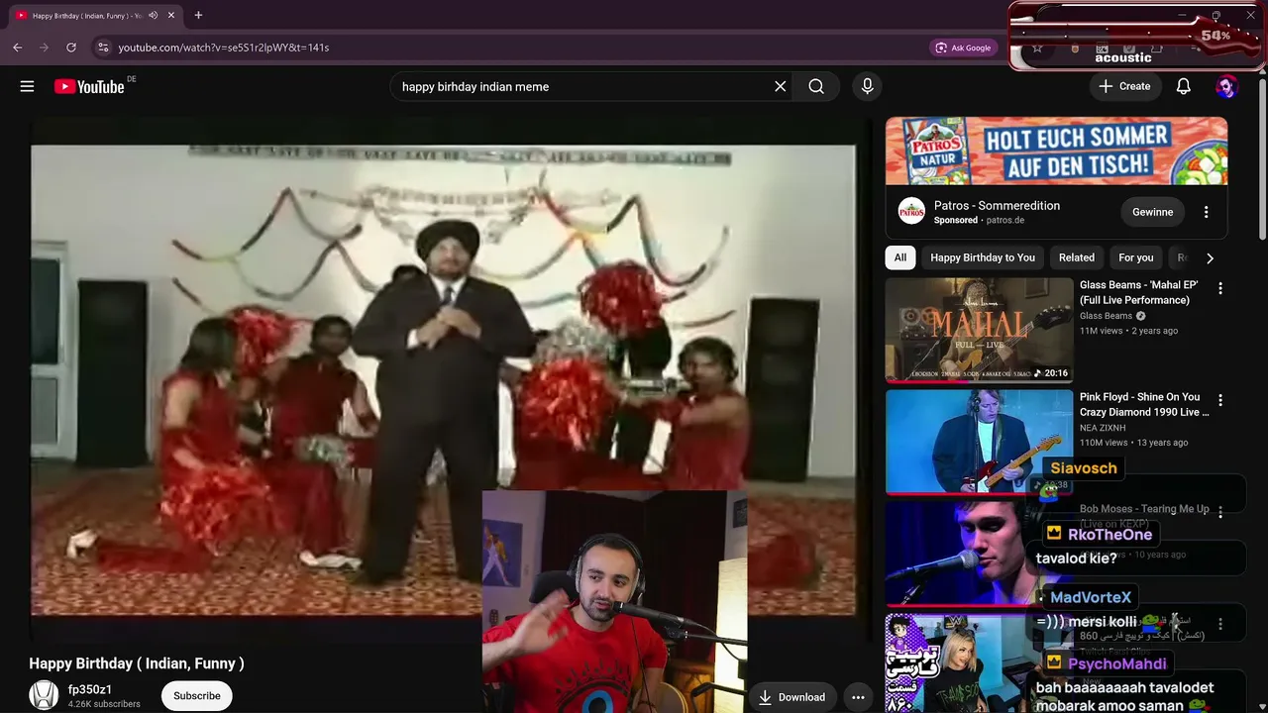The image size is (1268, 713).
Task: Click the Pink Floyd Shine On video title
Action: pos(1144,404)
